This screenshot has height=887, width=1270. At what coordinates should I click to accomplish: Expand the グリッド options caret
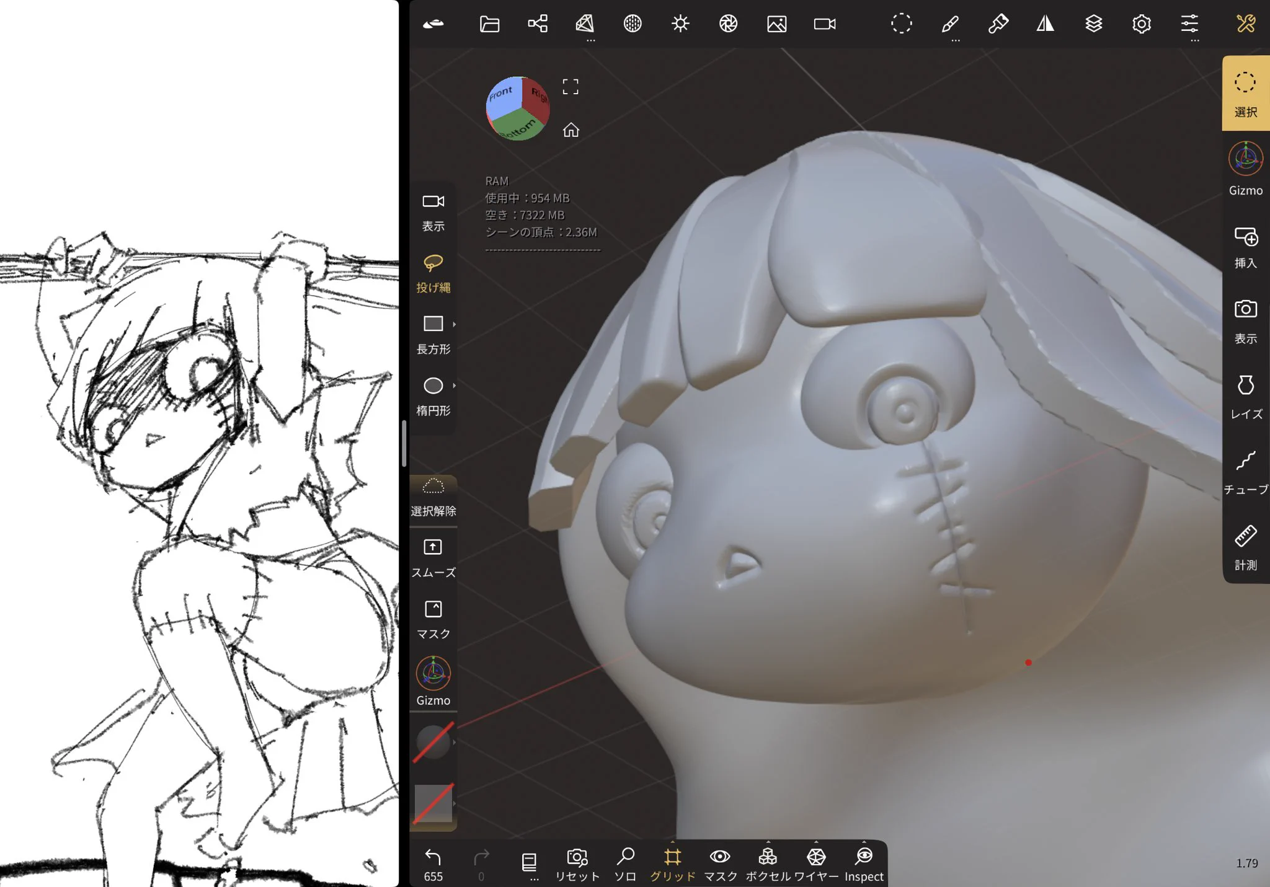[673, 842]
